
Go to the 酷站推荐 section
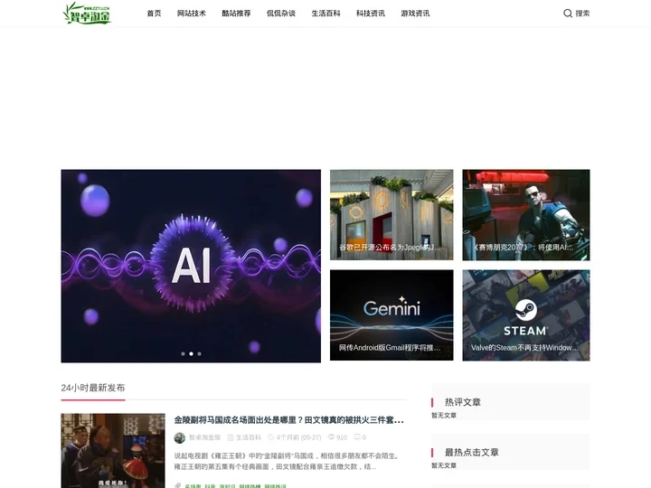pos(236,14)
